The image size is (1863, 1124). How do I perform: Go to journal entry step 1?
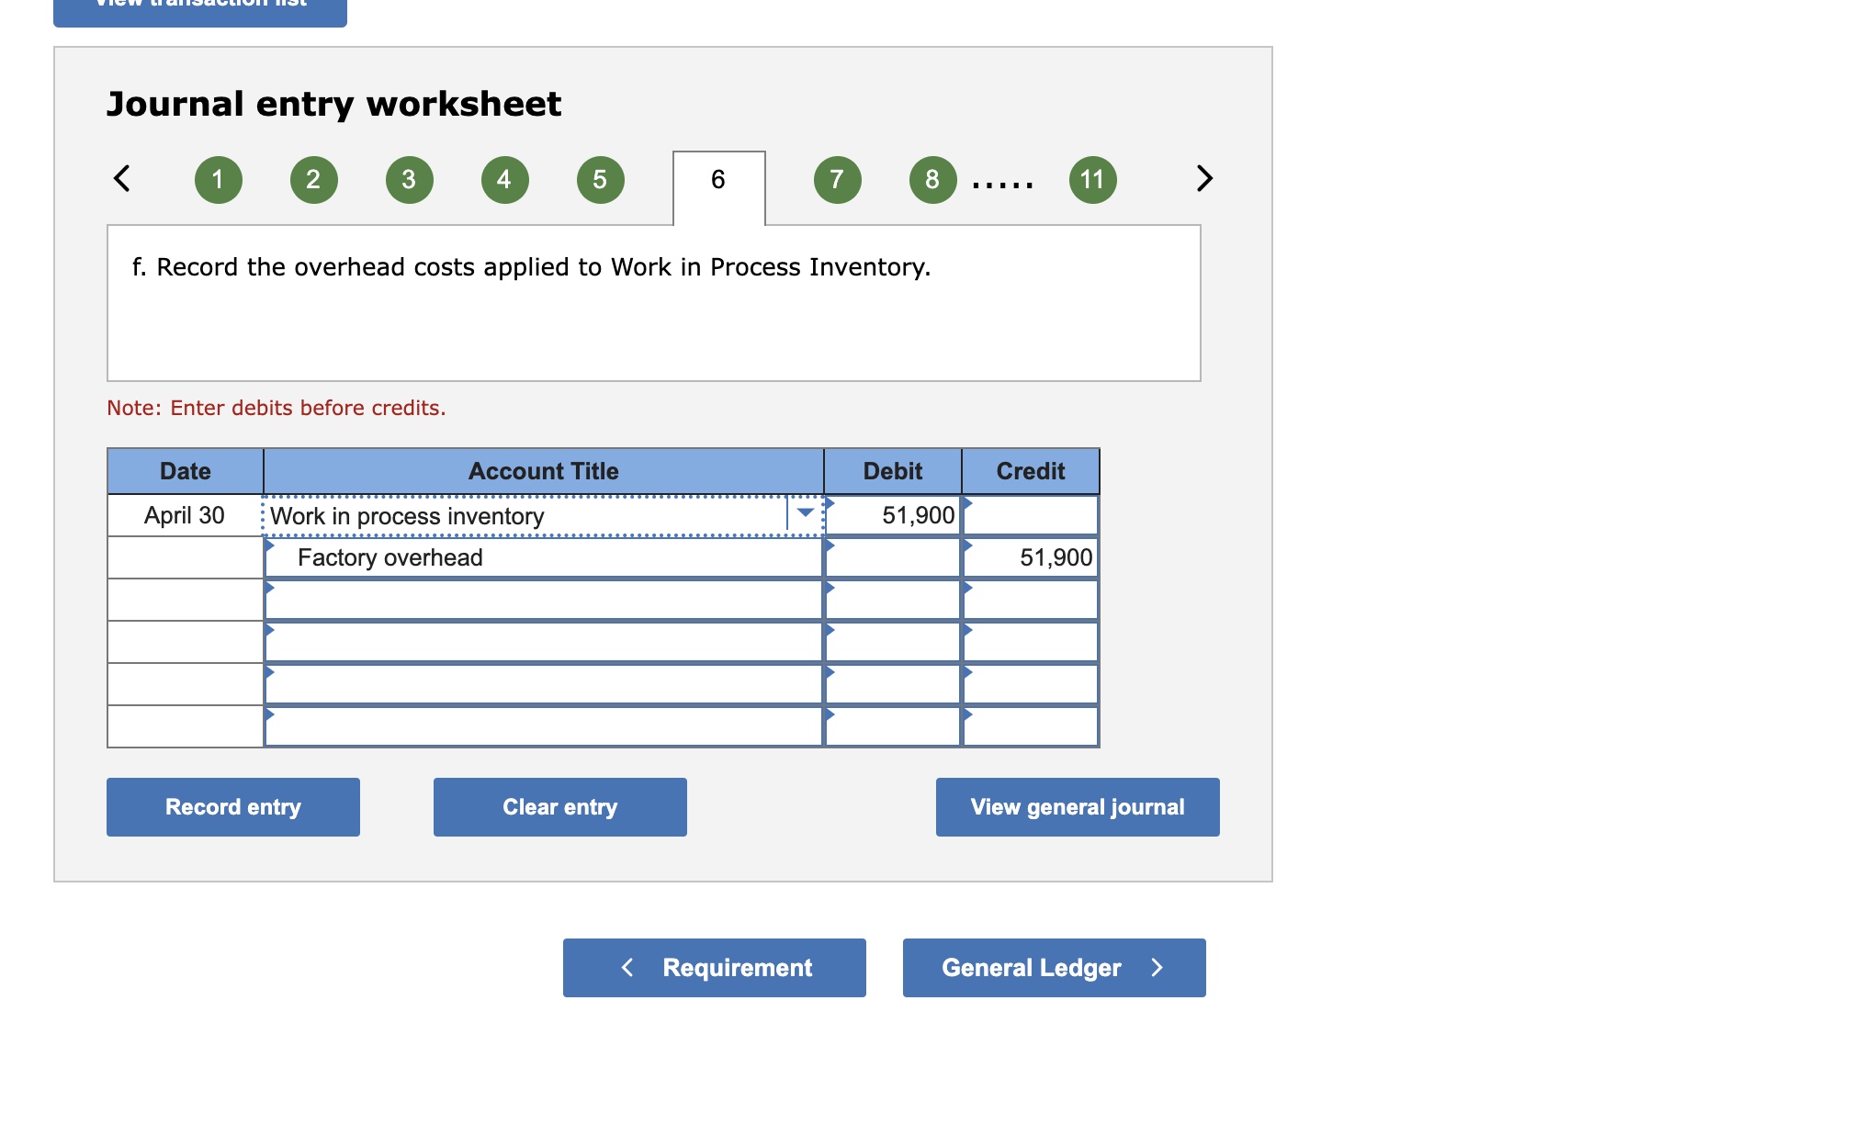pos(218,179)
